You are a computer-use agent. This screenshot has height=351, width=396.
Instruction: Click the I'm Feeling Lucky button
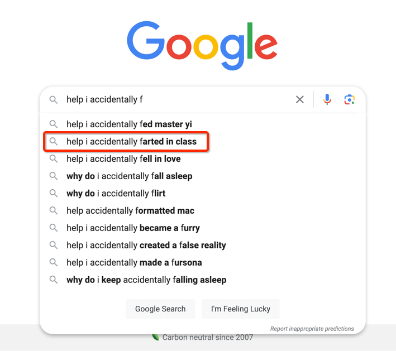241,309
